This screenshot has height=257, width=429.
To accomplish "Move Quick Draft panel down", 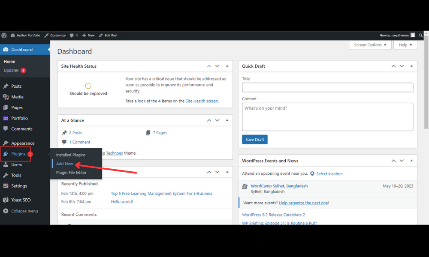I will 402,66.
